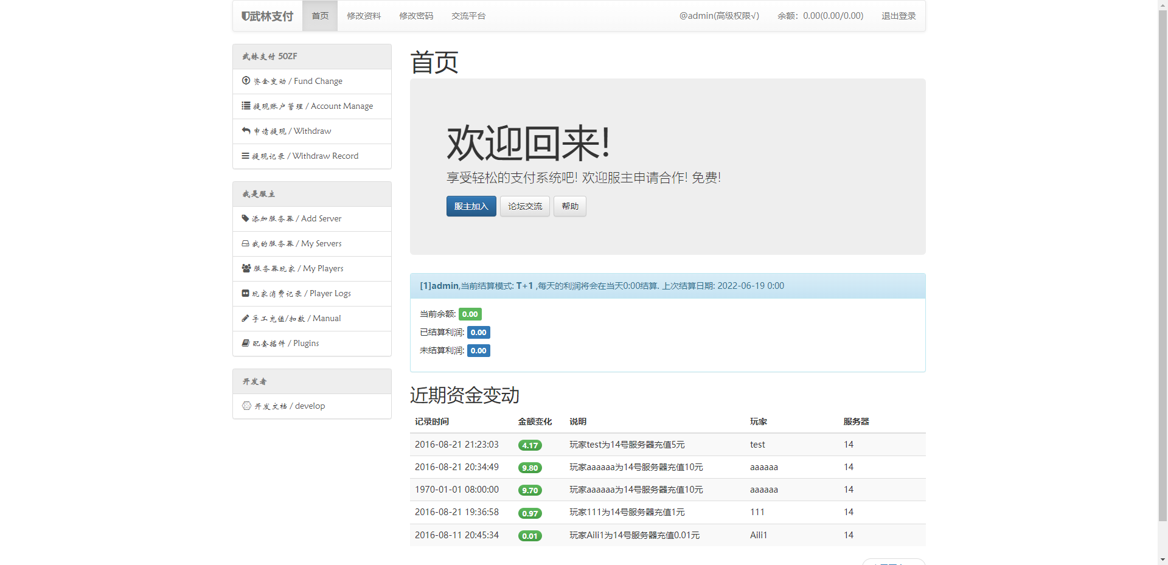Click the blue 服主加入 button
The height and width of the screenshot is (565, 1168).
pyautogui.click(x=471, y=206)
